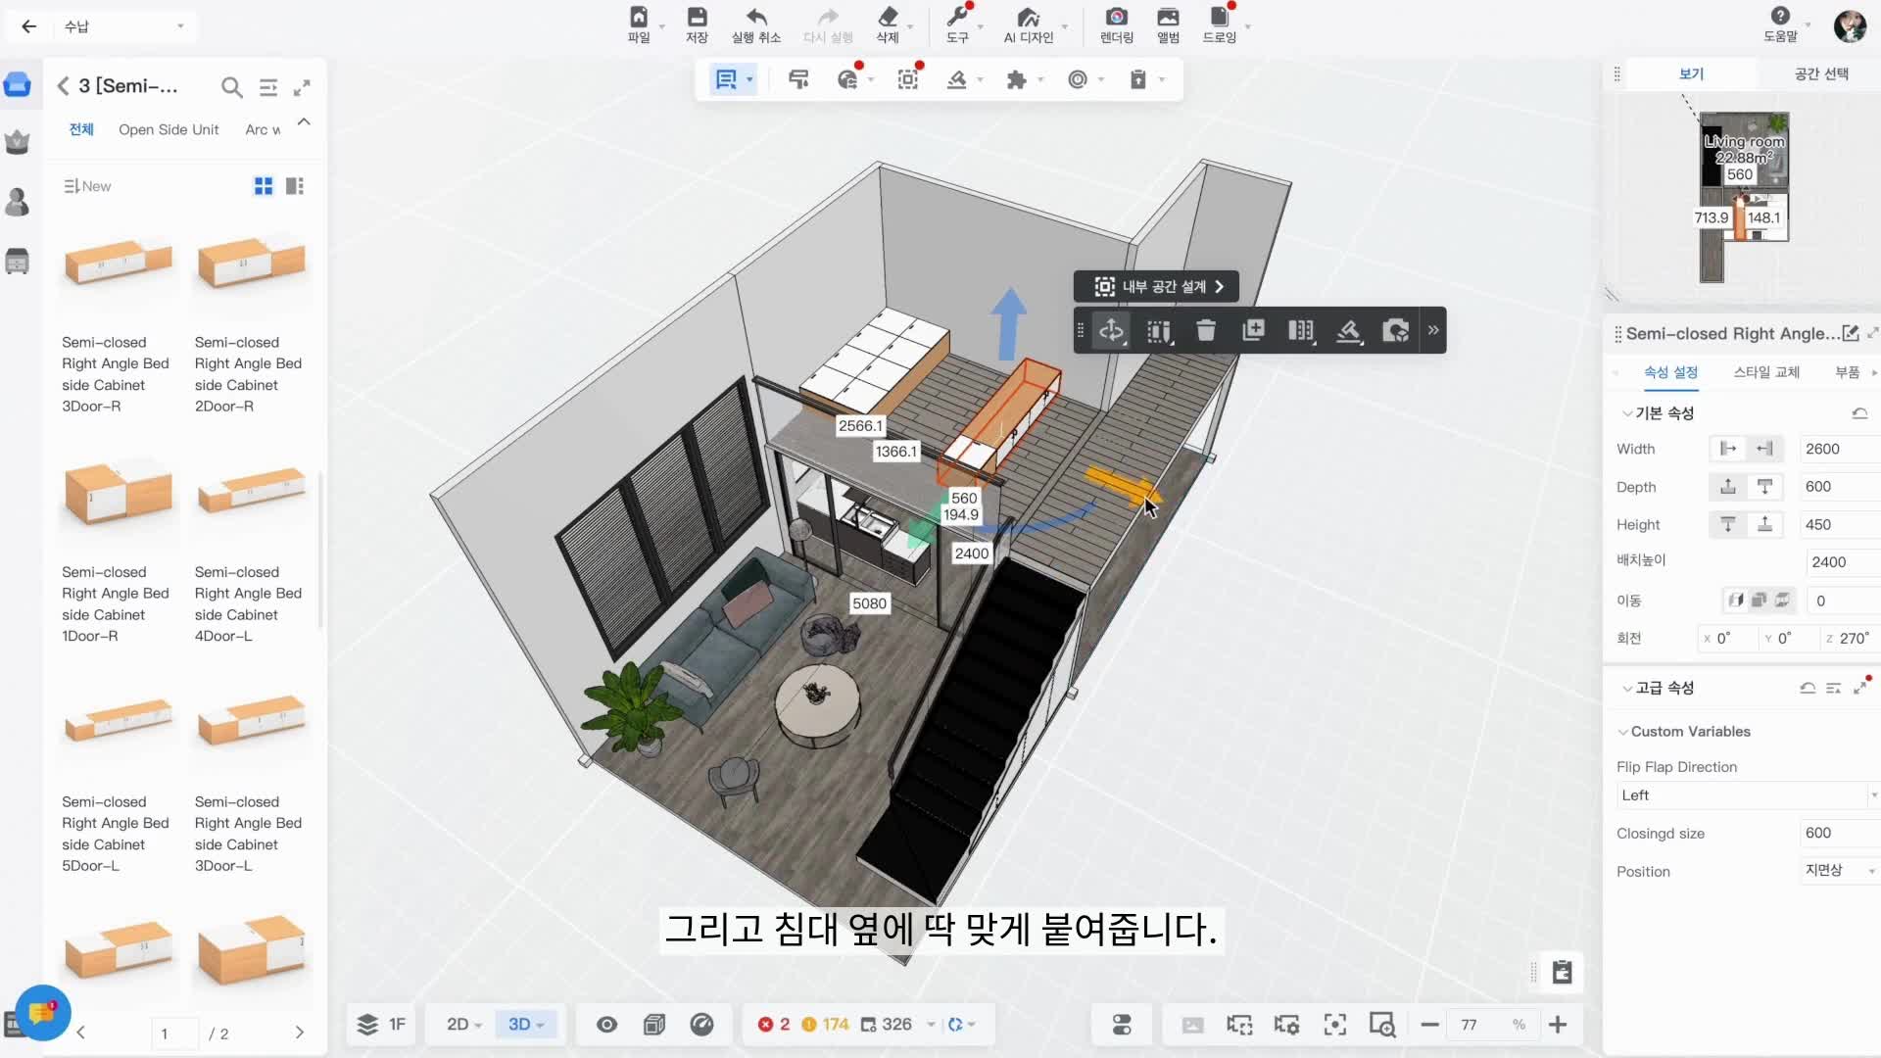Viewport: 1881px width, 1058px height.
Task: Switch catalog to list view layout
Action: click(x=295, y=186)
